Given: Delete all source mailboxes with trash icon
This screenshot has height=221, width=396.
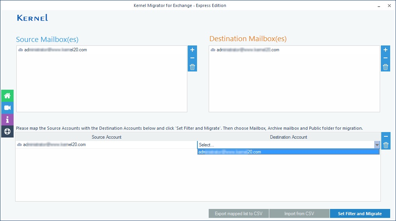Looking at the screenshot, I should pos(192,67).
